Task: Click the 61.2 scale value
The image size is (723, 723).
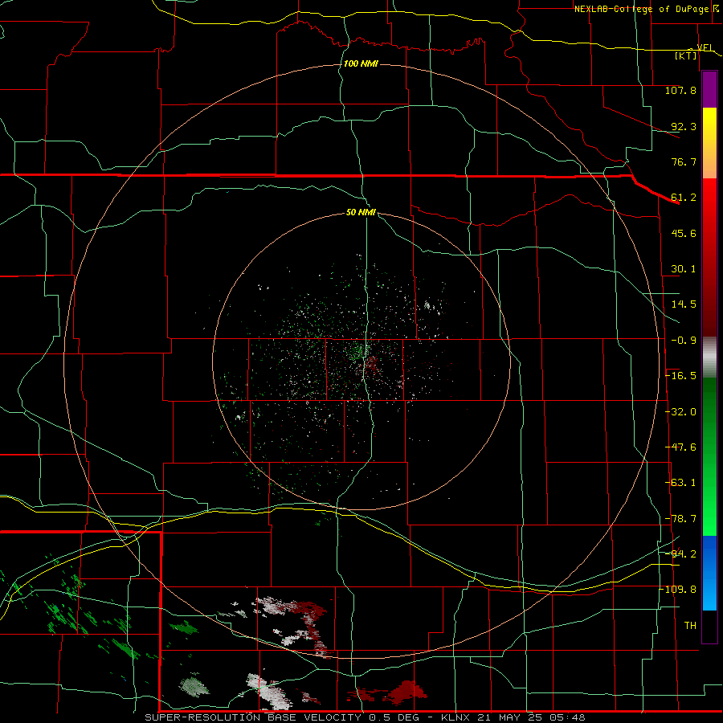Action: tap(684, 198)
